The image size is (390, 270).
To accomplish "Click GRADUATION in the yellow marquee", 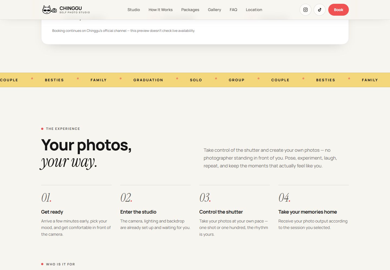I will [x=148, y=80].
